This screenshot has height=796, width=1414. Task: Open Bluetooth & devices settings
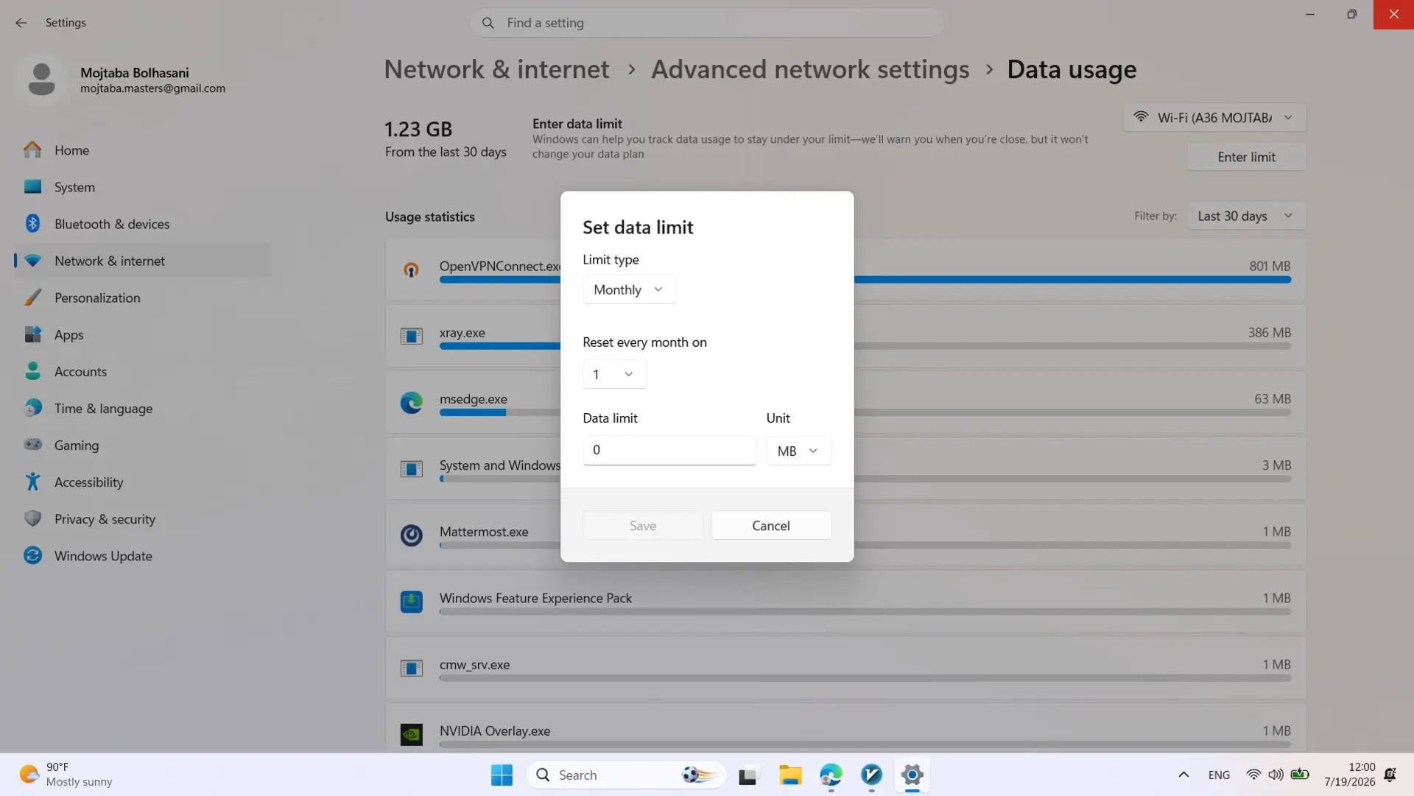(x=111, y=224)
